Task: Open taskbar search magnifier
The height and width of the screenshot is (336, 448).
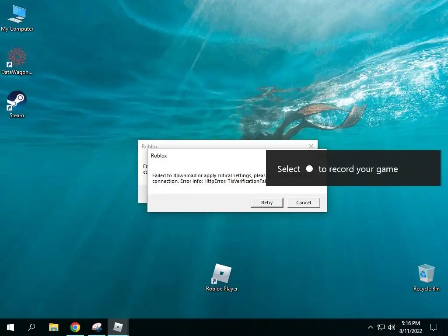Action: pos(31,327)
